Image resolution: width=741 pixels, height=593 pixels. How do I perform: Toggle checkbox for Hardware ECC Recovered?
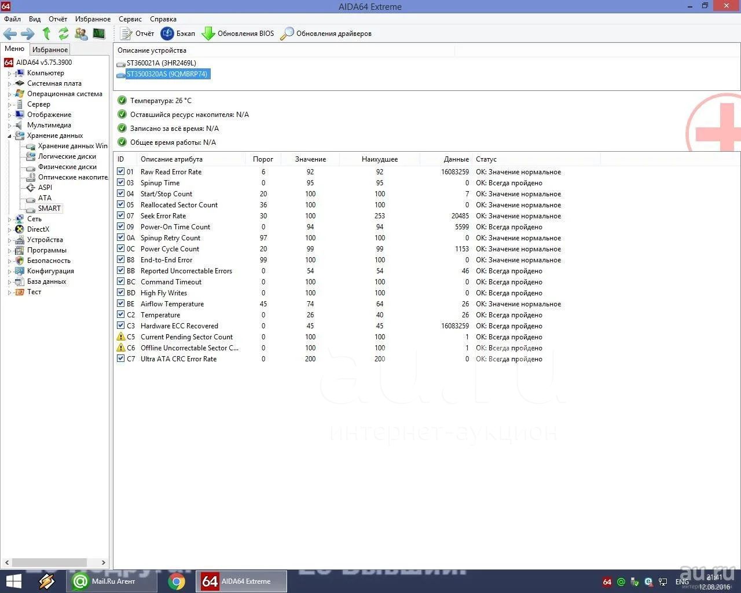[120, 325]
